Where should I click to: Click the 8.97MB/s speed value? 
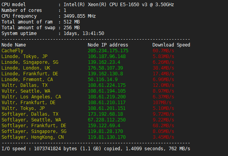coord(163,91)
